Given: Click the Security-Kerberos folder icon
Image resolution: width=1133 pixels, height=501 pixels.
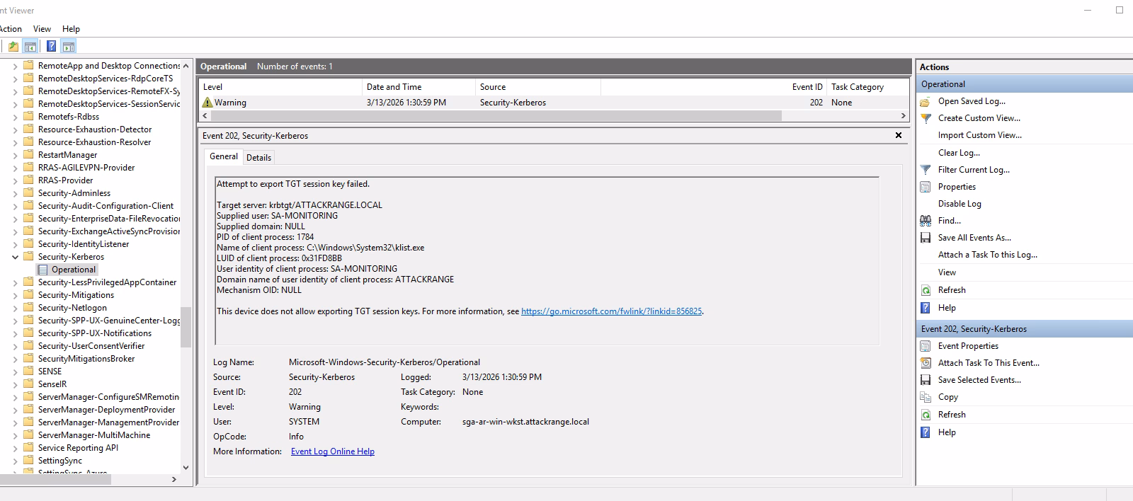Looking at the screenshot, I should (28, 257).
